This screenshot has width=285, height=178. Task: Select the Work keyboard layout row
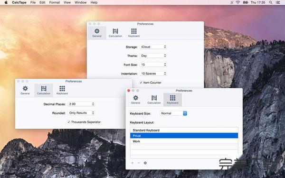coord(184,141)
